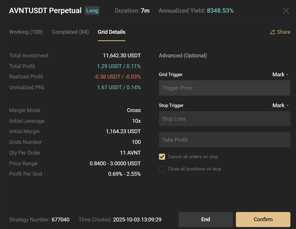Screen dimensions: 296x229
Task: Open Stop Trigger Mark price dropdown
Action: [280, 105]
